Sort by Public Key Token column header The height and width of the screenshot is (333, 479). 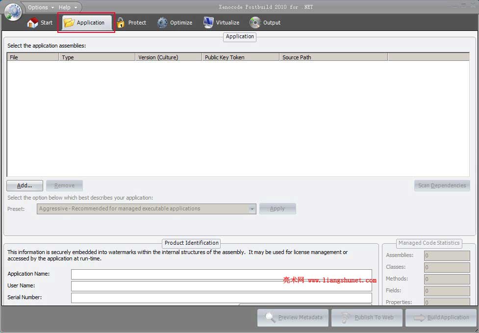(240, 57)
